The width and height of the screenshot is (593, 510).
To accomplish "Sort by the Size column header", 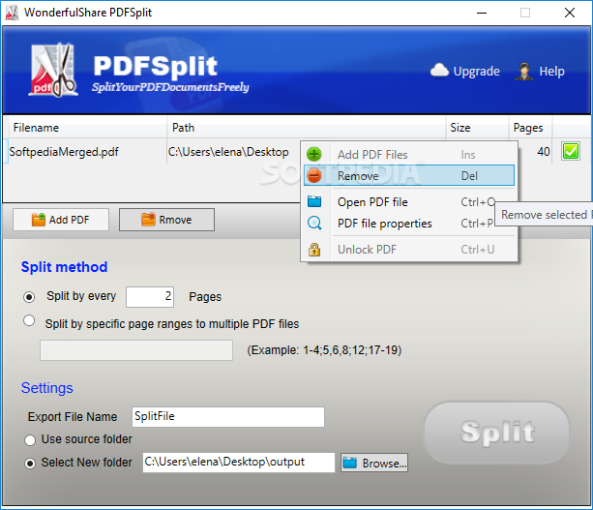I will click(477, 128).
